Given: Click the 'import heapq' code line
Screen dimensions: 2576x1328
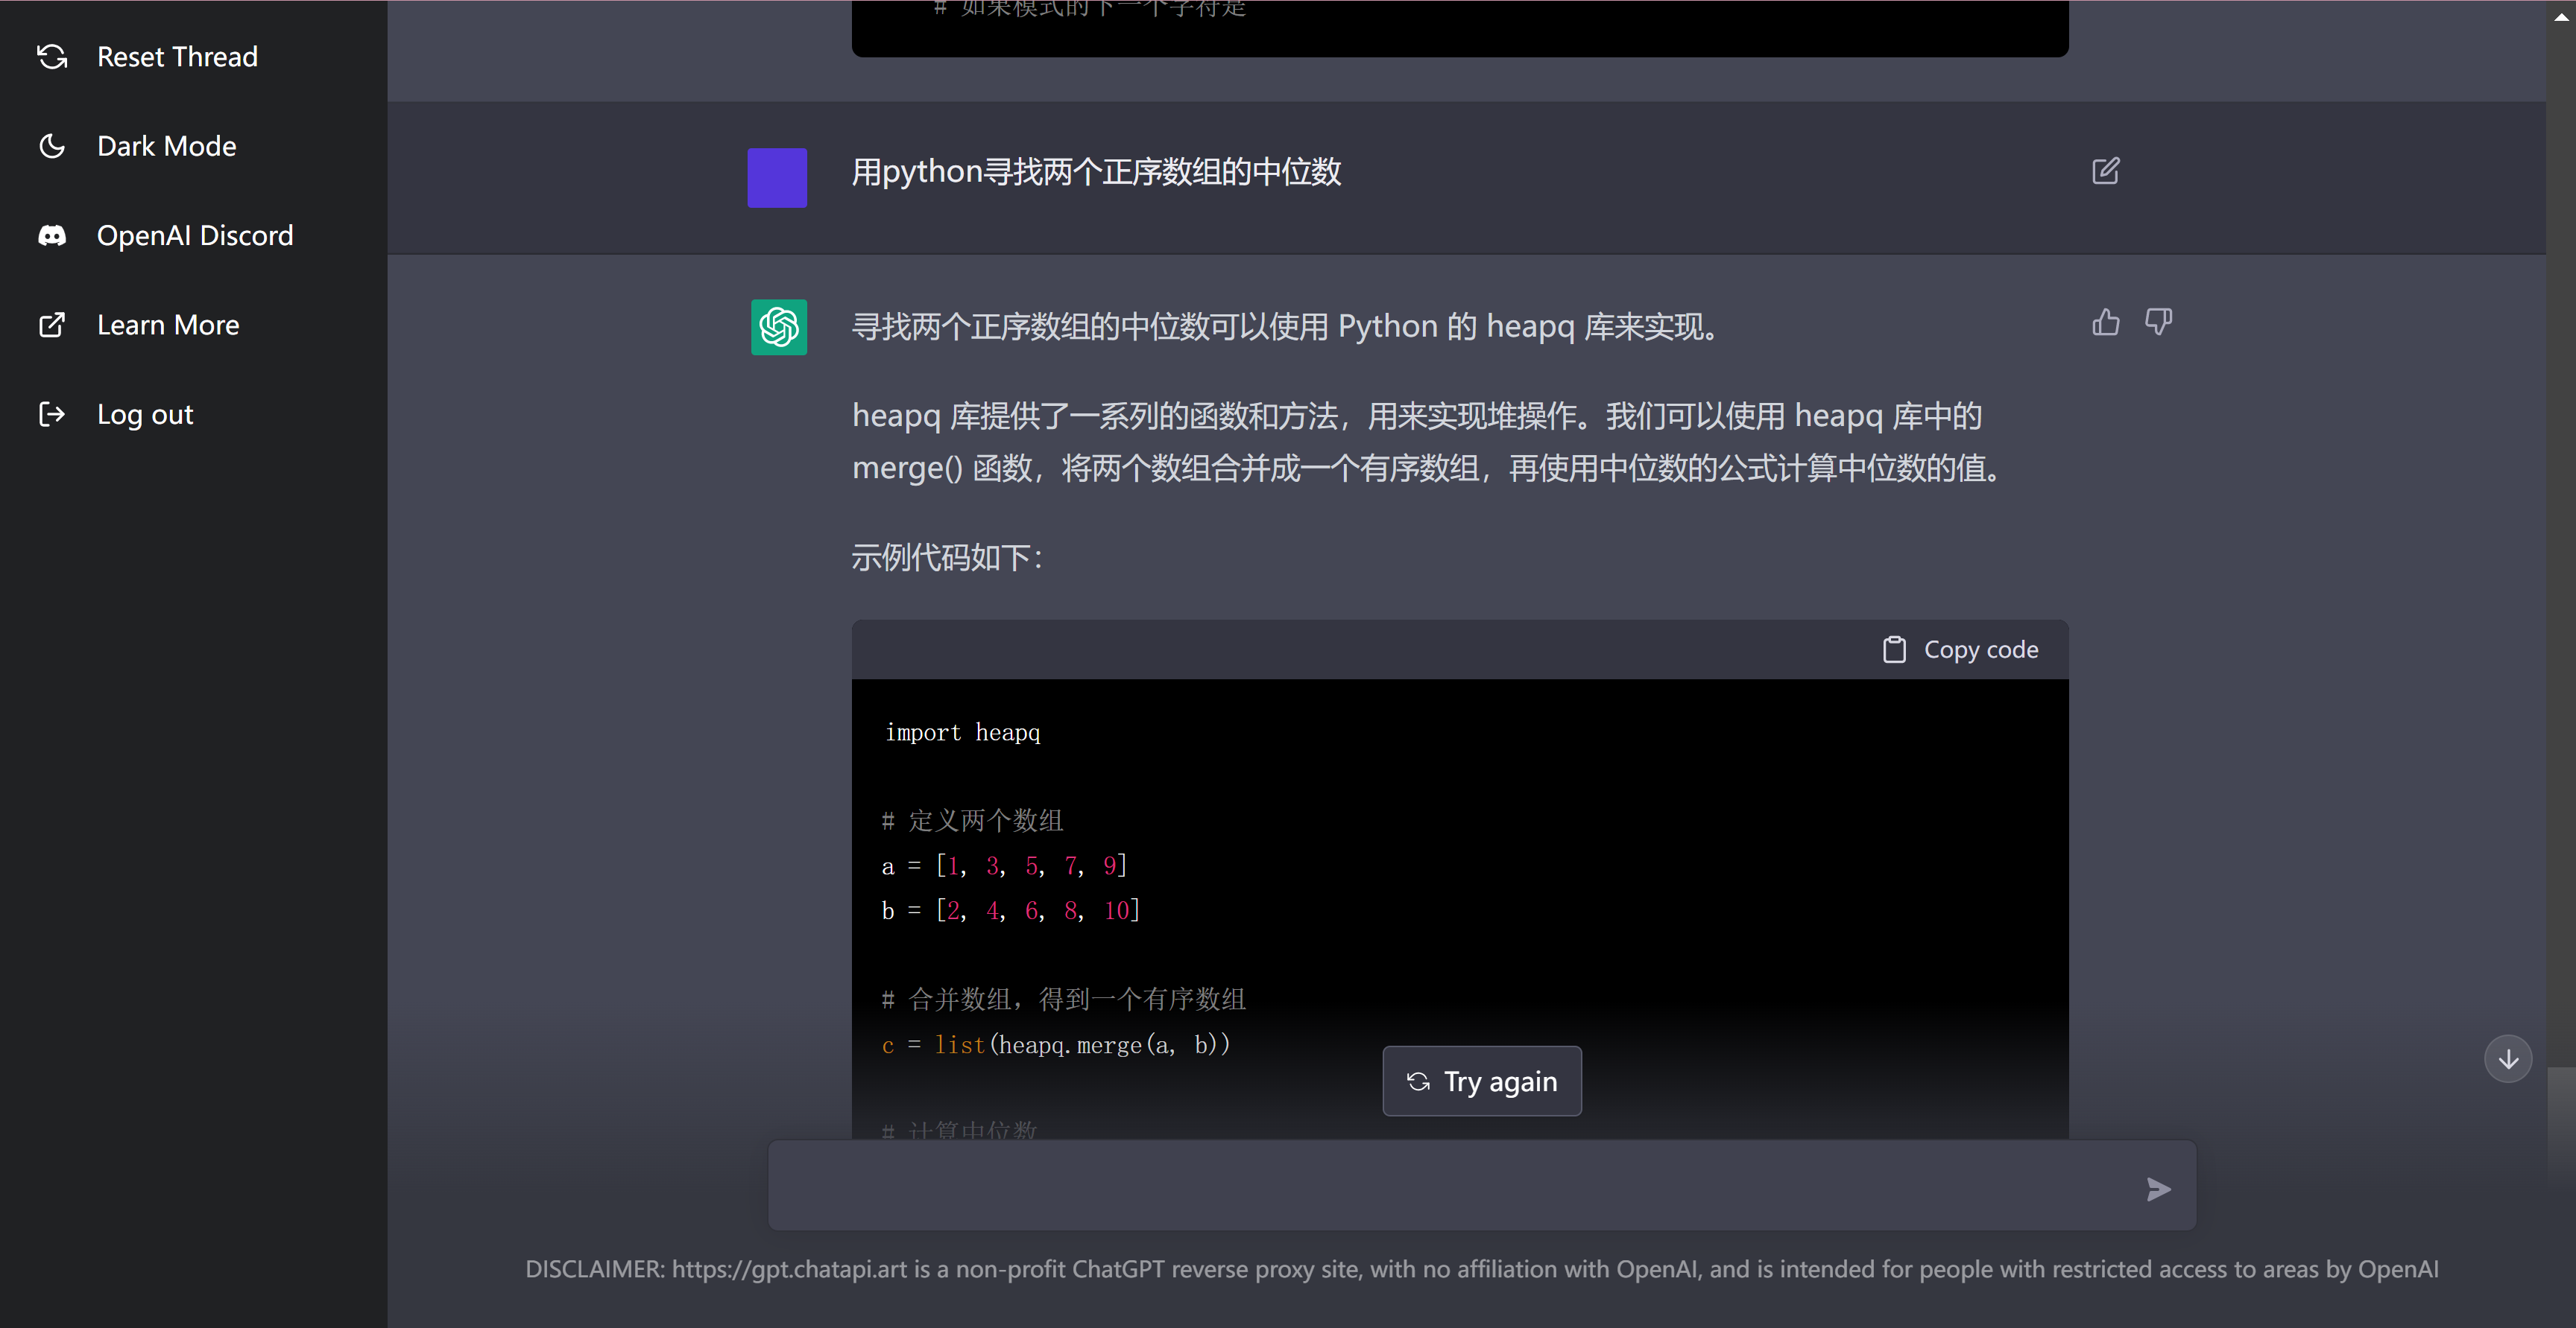Looking at the screenshot, I should [962, 732].
